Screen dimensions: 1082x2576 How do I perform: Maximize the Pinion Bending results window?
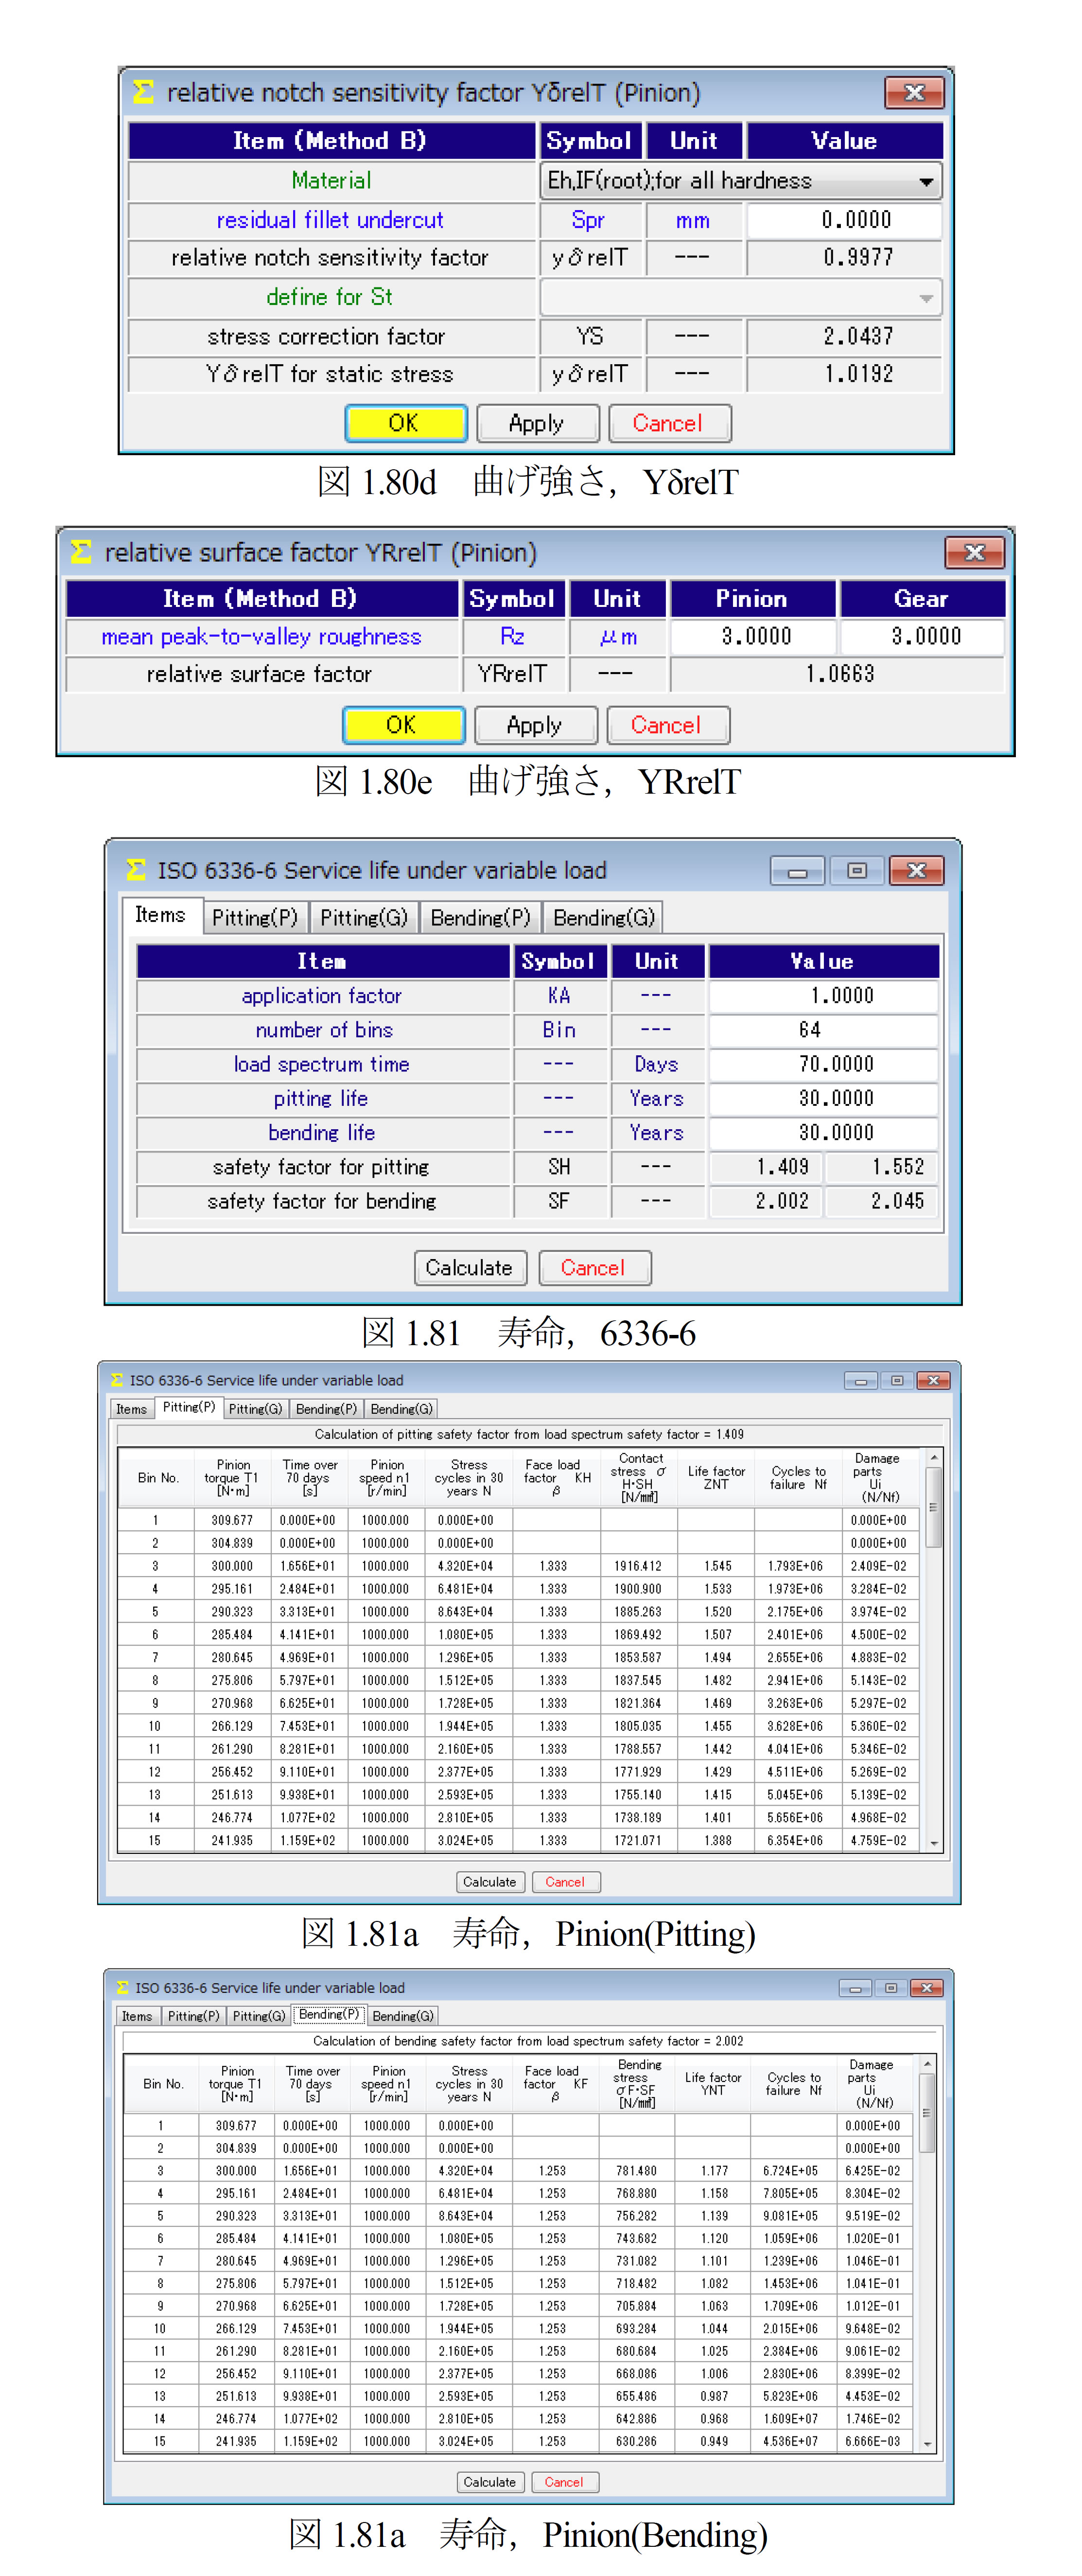coord(891,1988)
